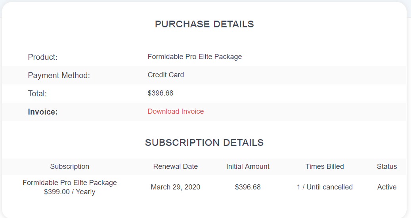Click the Times Billed column header
The height and width of the screenshot is (218, 411).
tap(325, 166)
